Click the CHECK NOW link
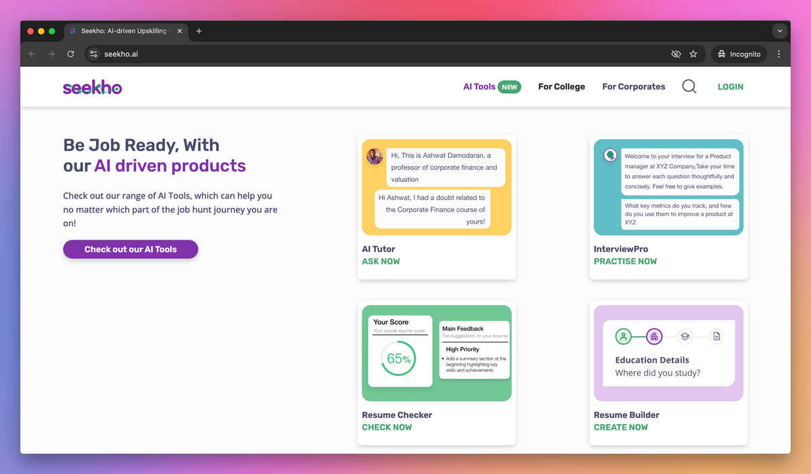Viewport: 811px width, 474px height. tap(387, 427)
